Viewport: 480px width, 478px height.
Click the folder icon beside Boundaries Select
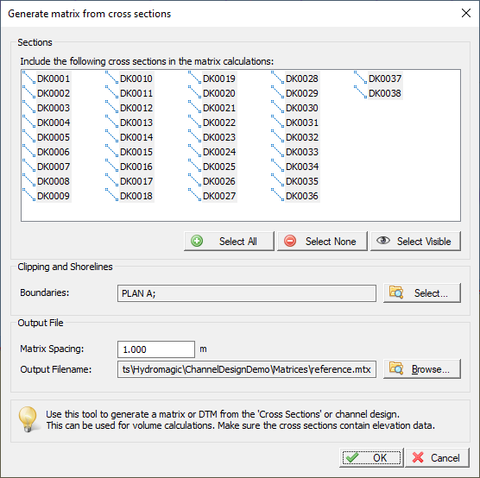tap(396, 292)
